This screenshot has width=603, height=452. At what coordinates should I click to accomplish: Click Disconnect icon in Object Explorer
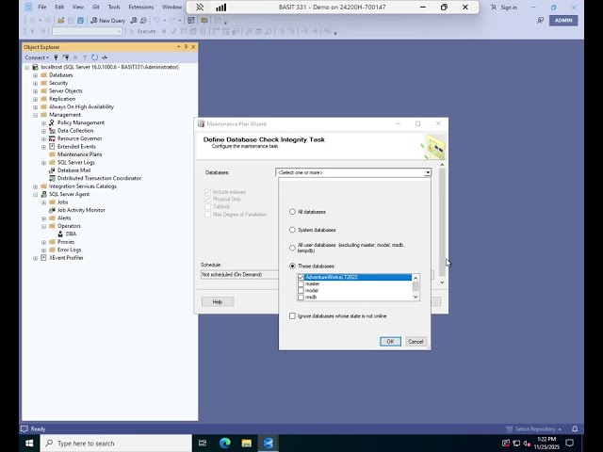point(66,57)
